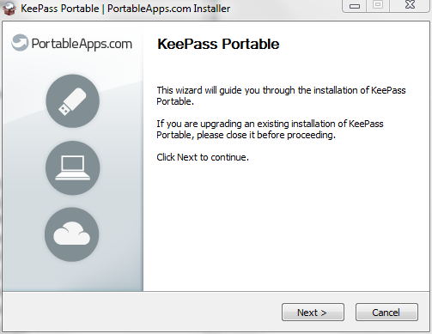Viewport: 432px width, 334px height.
Task: Click the 'This wizard will guide you' paragraph
Action: [x=281, y=95]
